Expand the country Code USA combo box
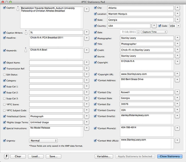The height and width of the screenshot is (162, 186). click(178, 26)
